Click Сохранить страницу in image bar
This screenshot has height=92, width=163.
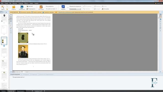(48, 12)
